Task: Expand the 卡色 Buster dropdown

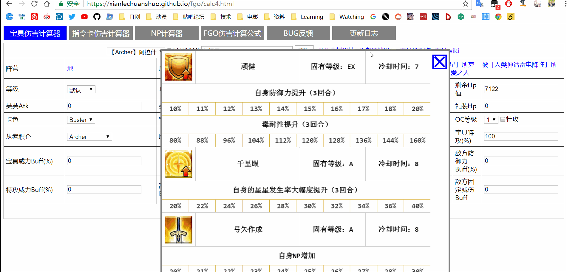Action: pyautogui.click(x=81, y=120)
